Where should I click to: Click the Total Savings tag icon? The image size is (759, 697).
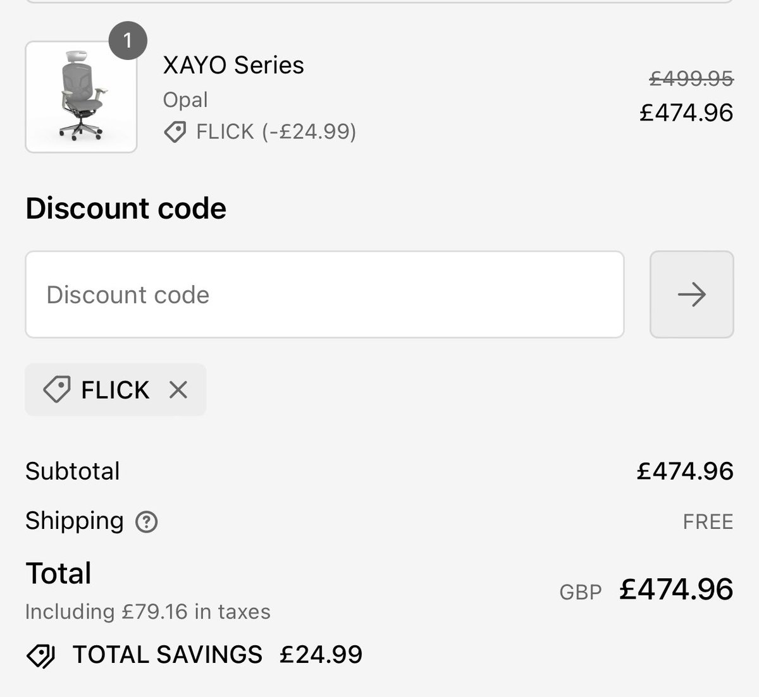coord(41,656)
